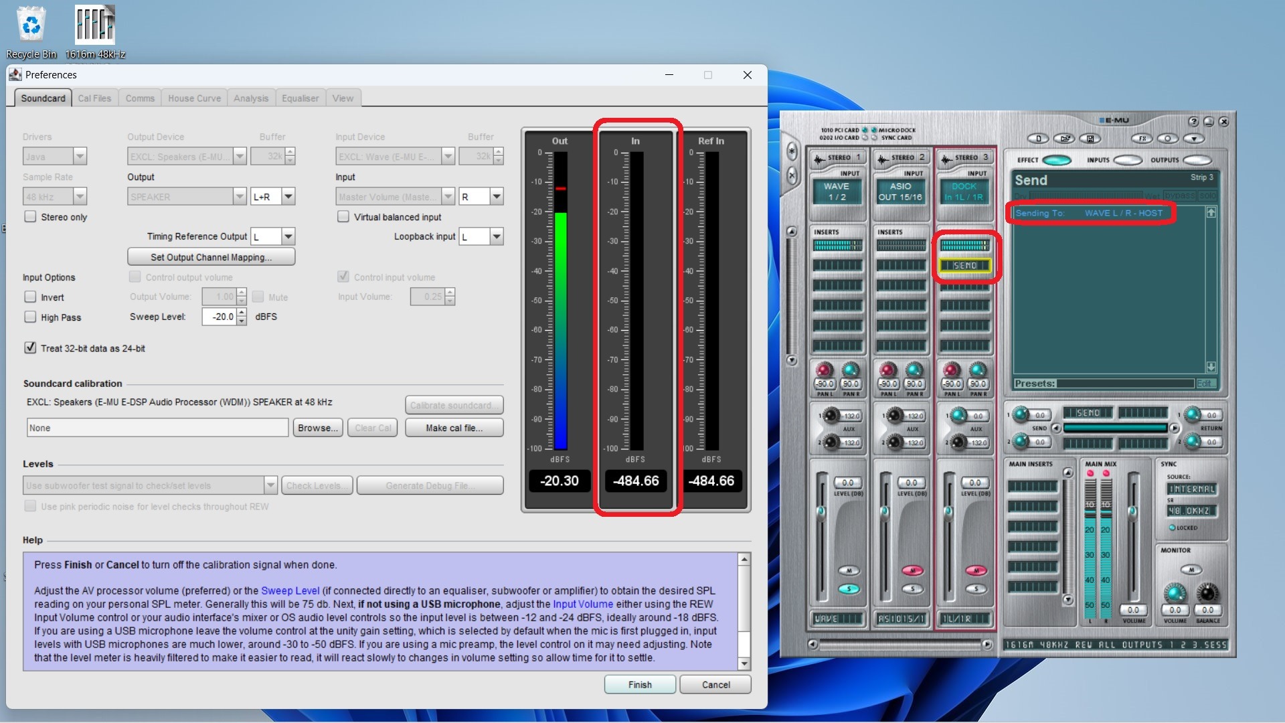Screen dimensions: 1285x723
Task: Click Set Output Channel Mapping button
Action: pos(211,257)
